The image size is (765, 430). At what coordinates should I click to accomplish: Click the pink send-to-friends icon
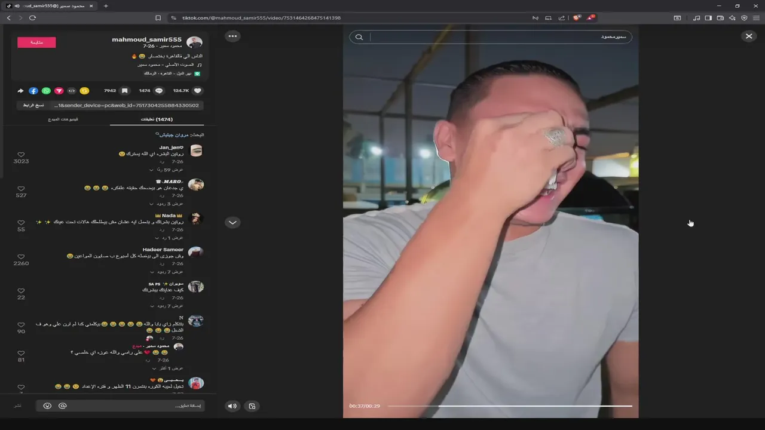(59, 91)
